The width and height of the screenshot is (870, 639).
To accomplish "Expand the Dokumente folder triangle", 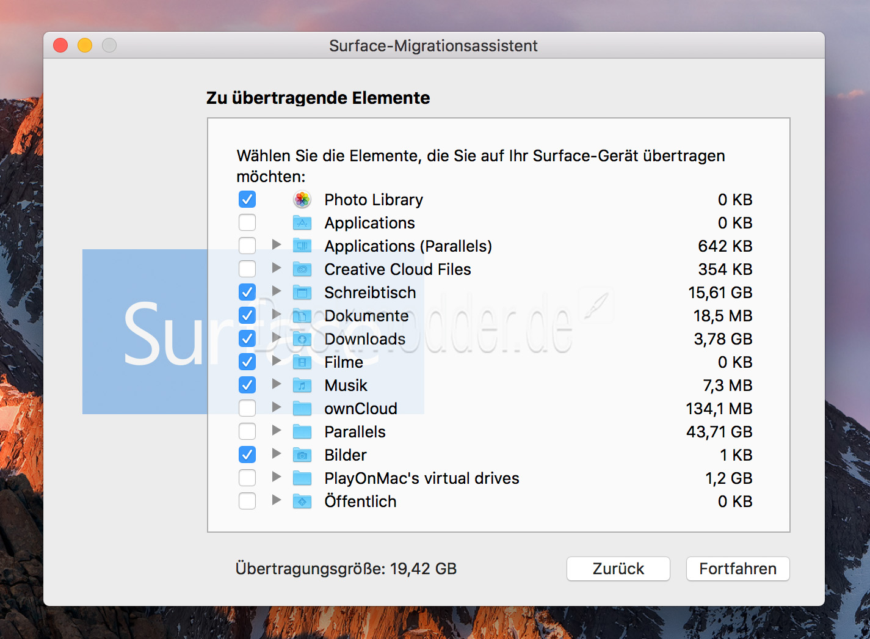I will [x=277, y=314].
